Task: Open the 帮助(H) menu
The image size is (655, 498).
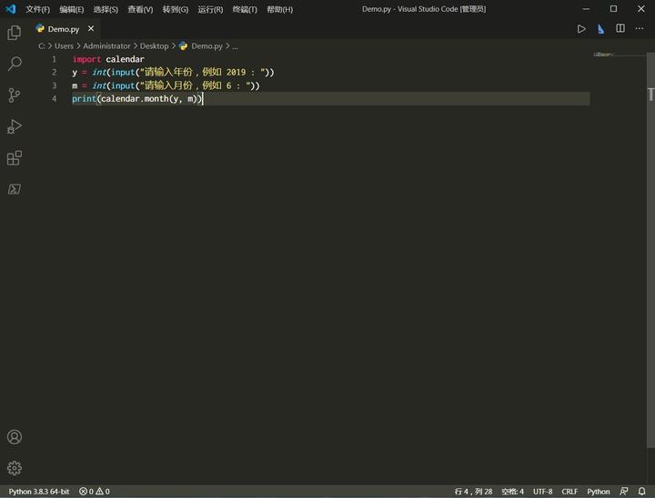Action: [x=279, y=9]
